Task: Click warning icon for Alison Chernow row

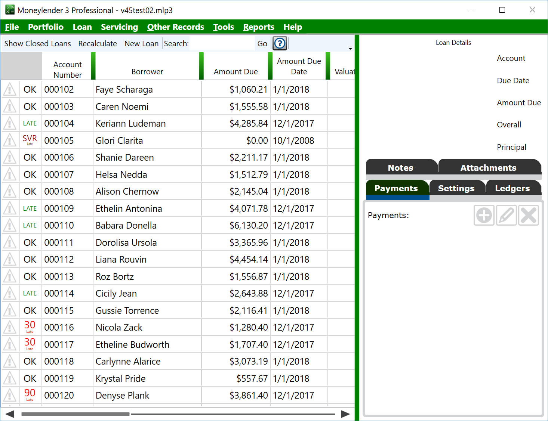Action: [x=10, y=191]
